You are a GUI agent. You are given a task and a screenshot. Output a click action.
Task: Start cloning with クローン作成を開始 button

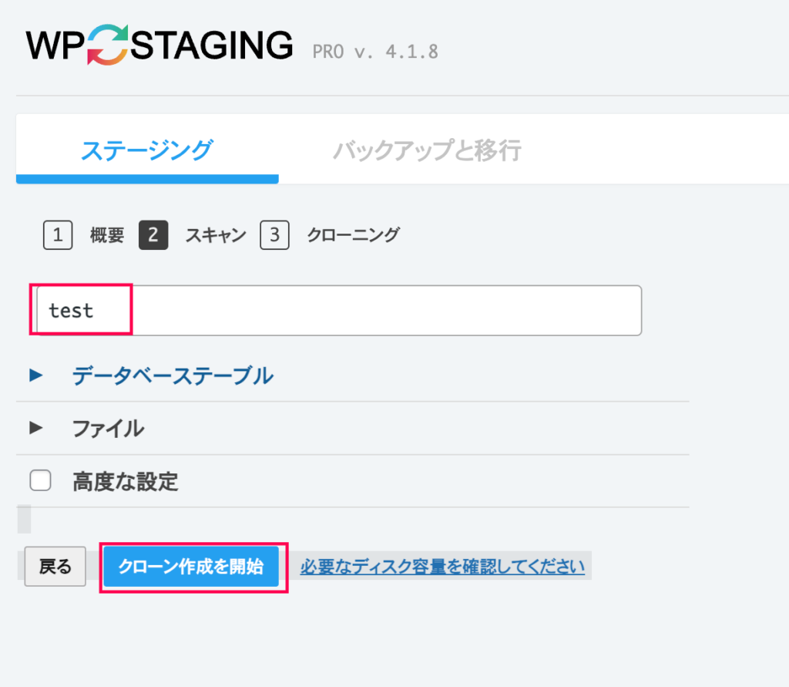click(x=191, y=567)
